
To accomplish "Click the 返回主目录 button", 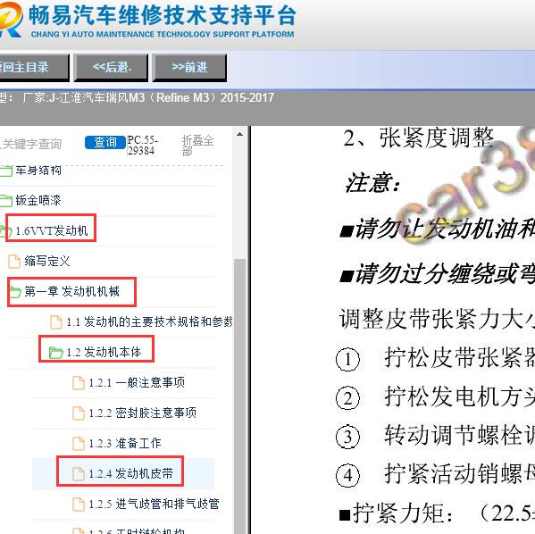I will pos(34,68).
